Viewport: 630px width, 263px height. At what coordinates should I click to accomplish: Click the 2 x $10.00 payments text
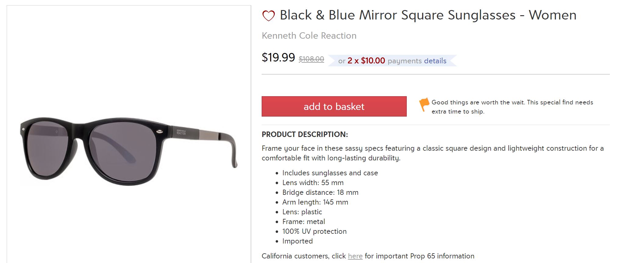tap(366, 61)
